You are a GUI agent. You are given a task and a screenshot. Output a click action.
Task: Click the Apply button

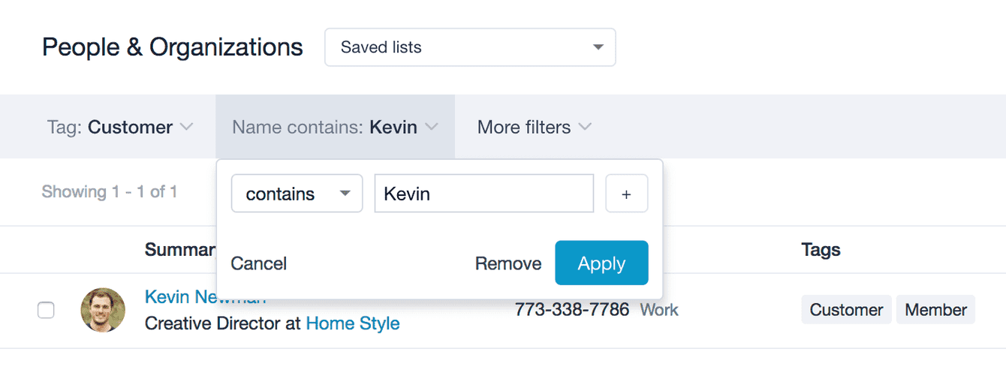[601, 263]
